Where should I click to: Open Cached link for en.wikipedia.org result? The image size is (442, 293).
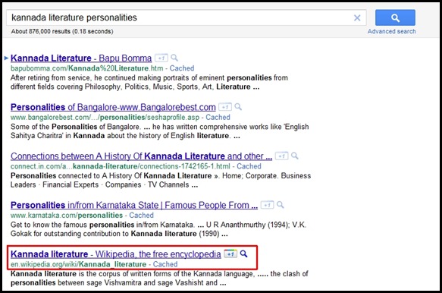(x=165, y=264)
